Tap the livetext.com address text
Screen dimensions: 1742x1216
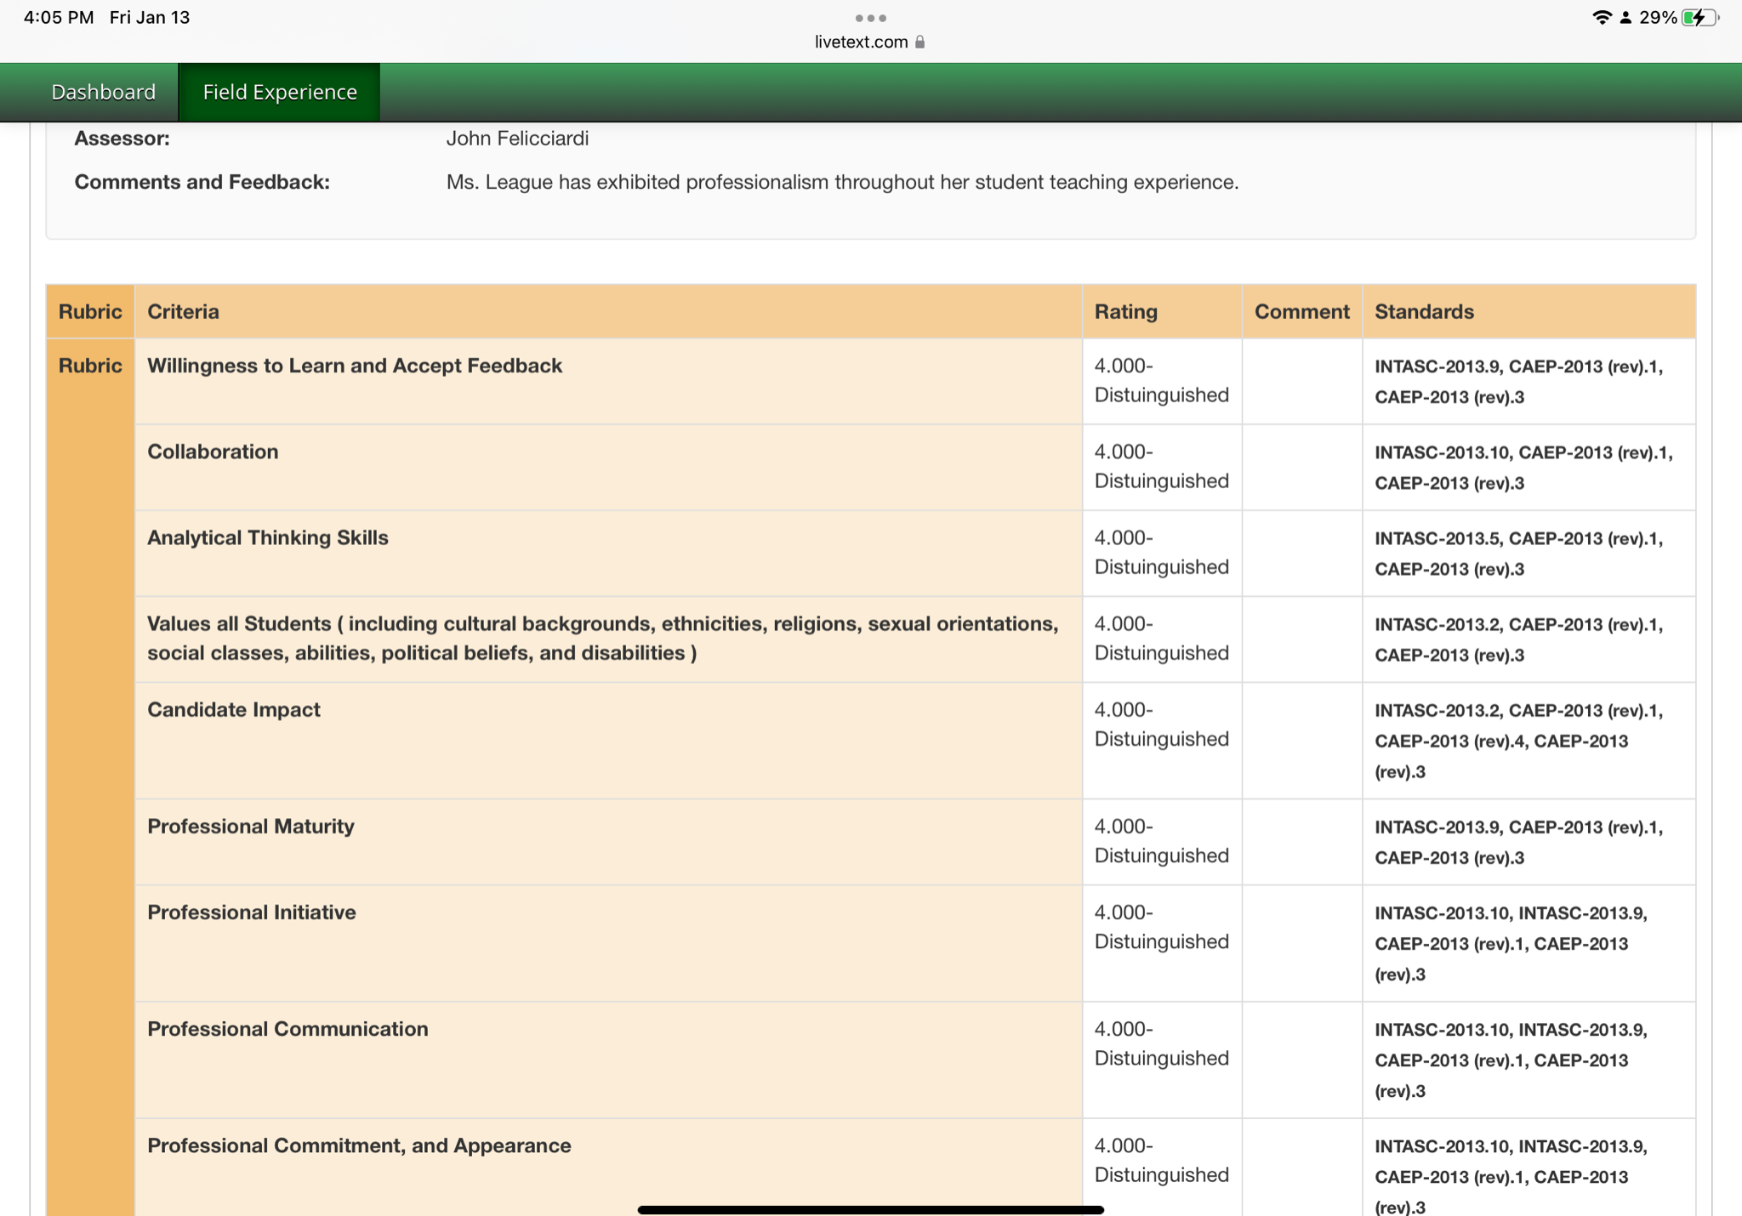[861, 42]
